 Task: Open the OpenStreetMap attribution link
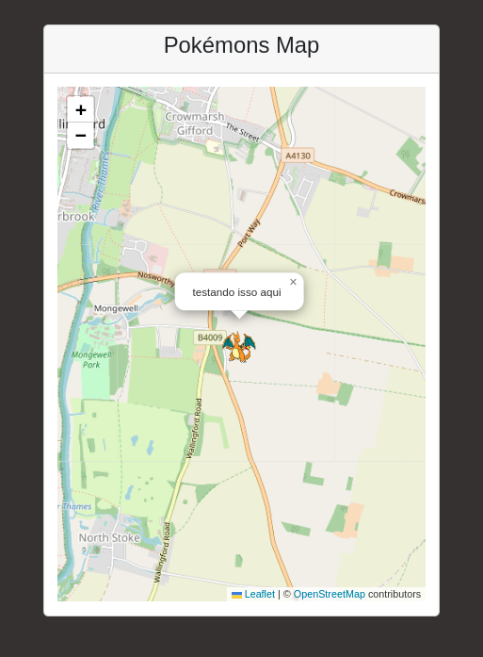[x=329, y=594]
